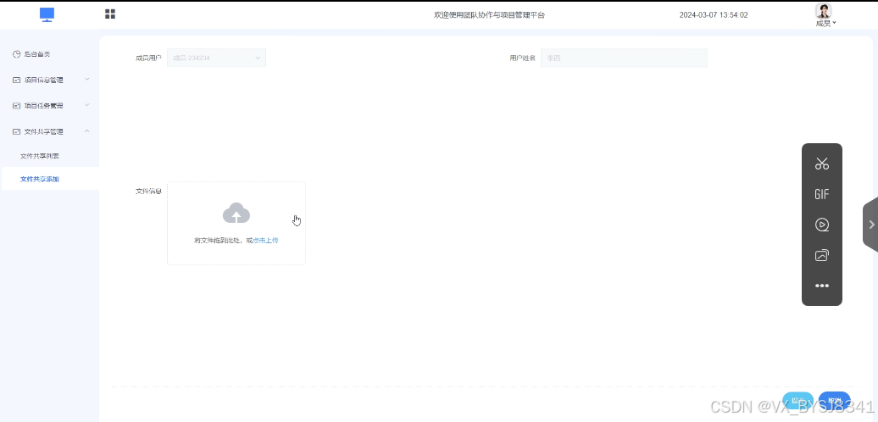878x422 pixels.
Task: Click the 用户姓名 input field
Action: [624, 58]
